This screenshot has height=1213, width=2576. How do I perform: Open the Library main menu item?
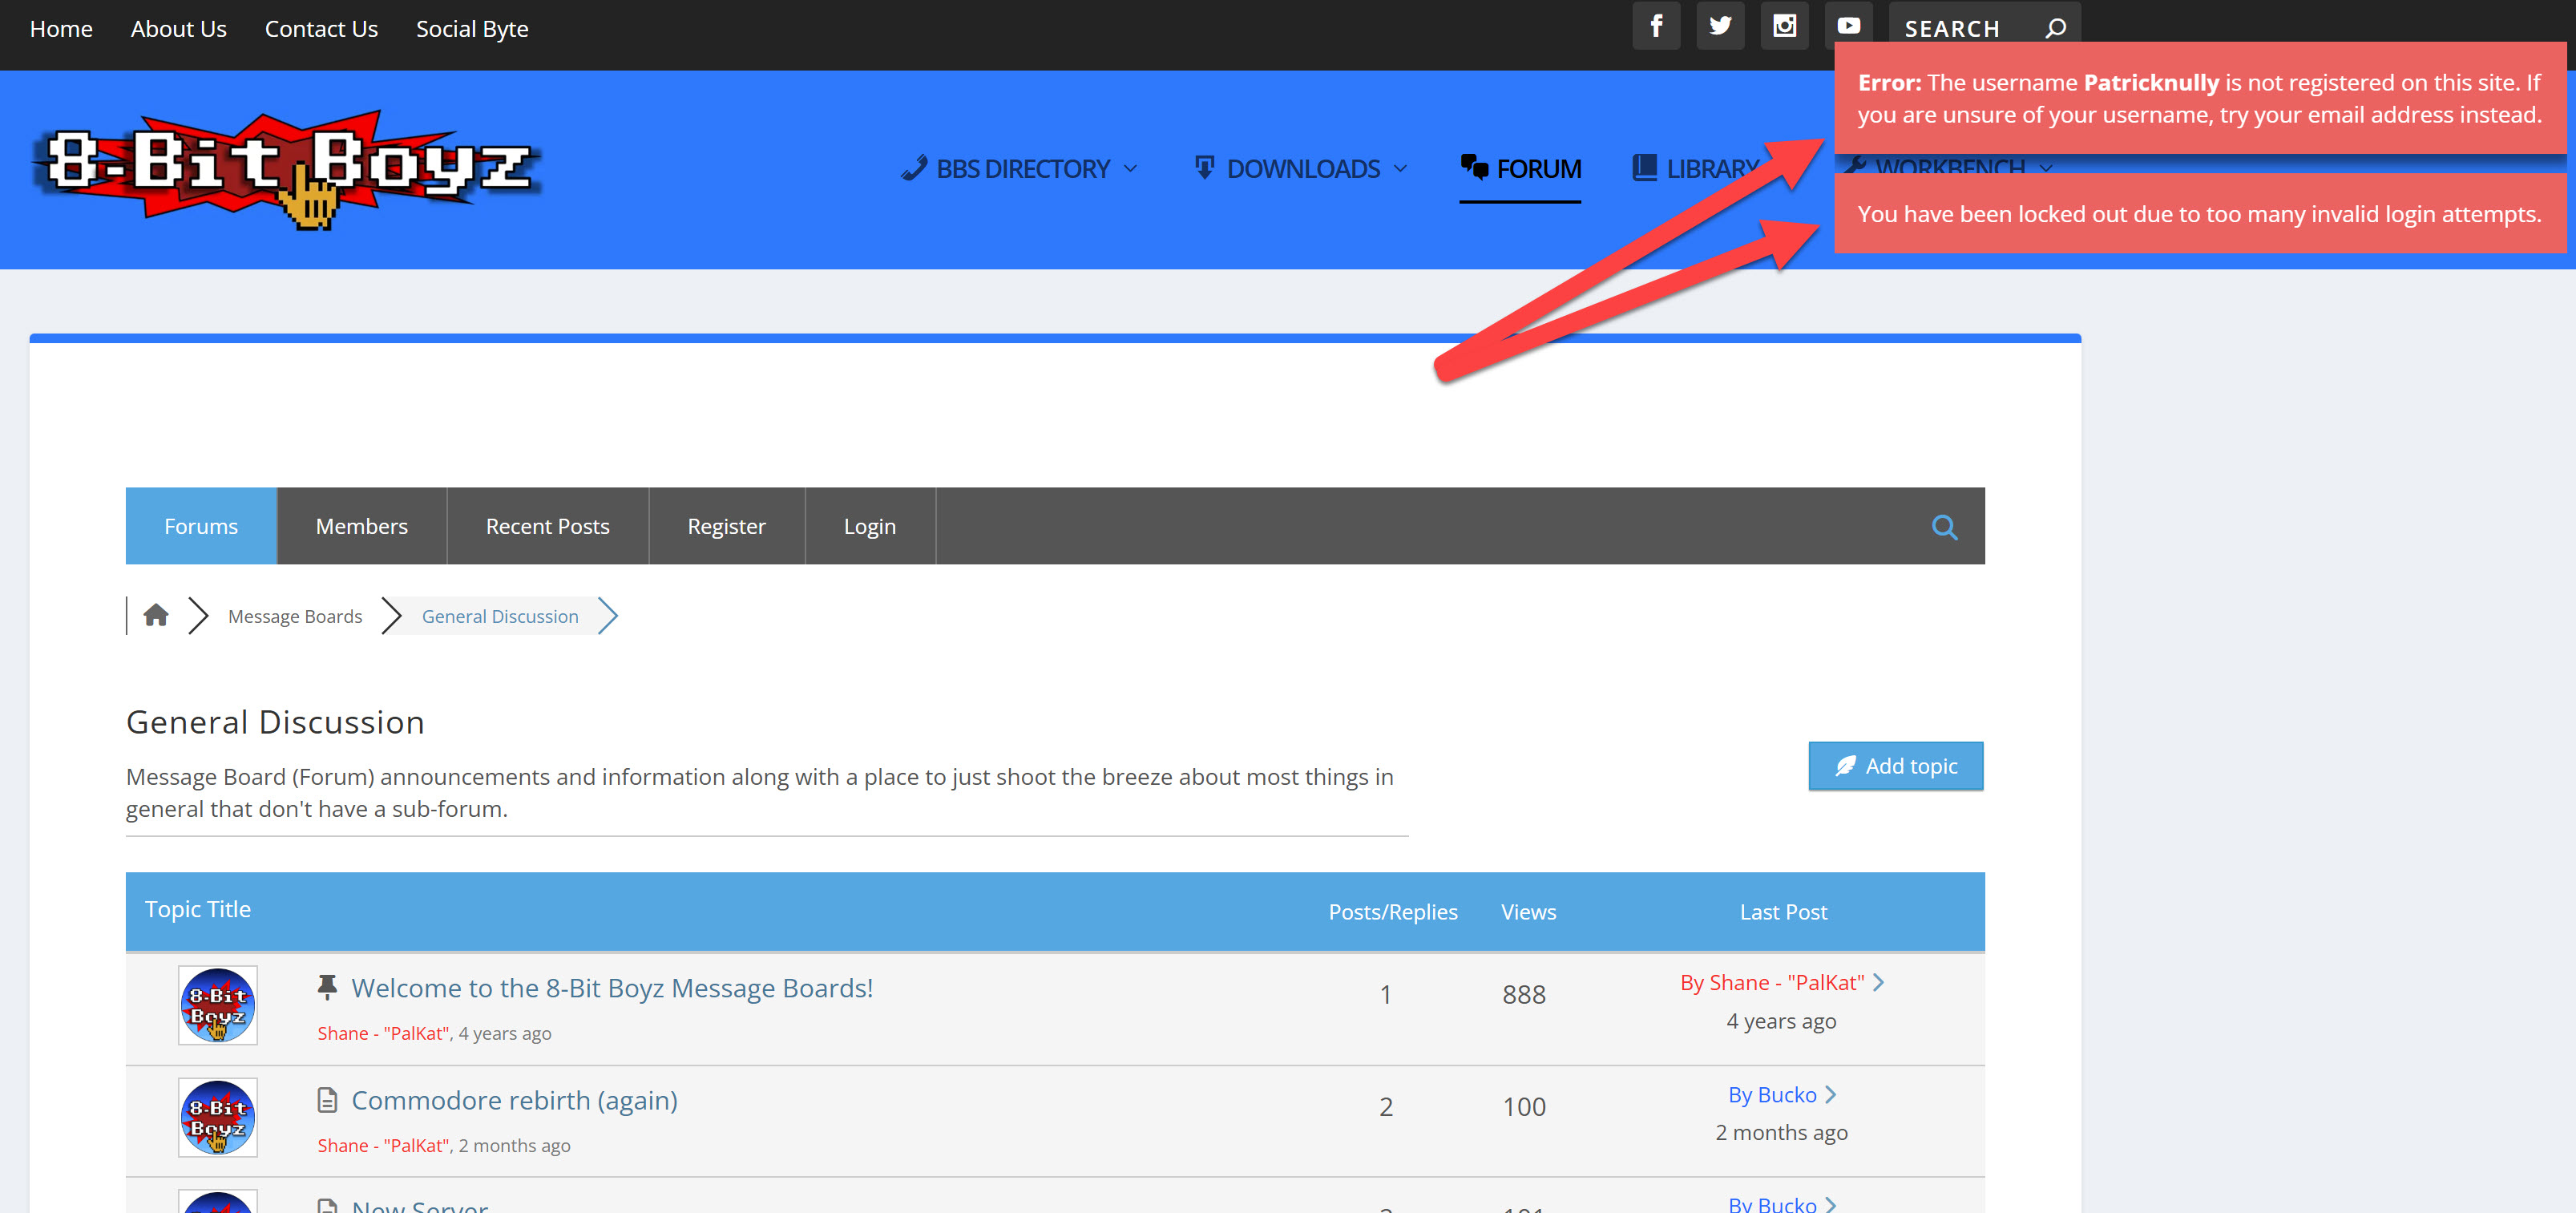click(x=1696, y=169)
